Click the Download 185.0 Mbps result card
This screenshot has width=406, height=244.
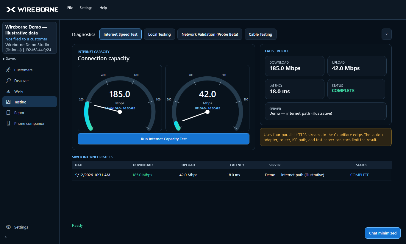pos(295,66)
